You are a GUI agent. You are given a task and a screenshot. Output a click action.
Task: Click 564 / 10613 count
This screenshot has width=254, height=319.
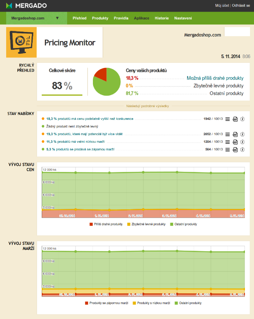coord(214,149)
